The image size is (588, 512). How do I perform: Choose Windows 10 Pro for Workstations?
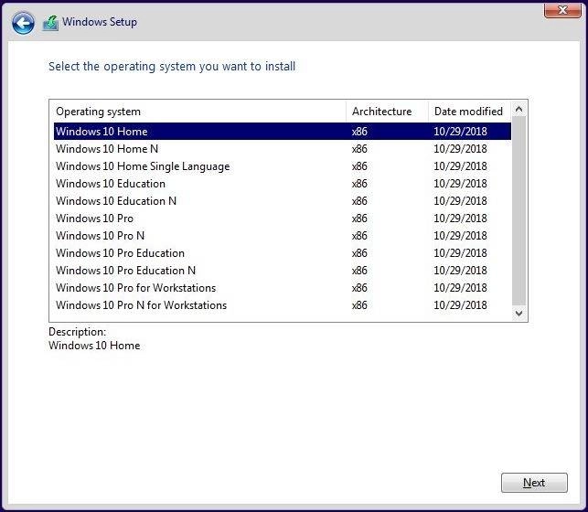283,288
